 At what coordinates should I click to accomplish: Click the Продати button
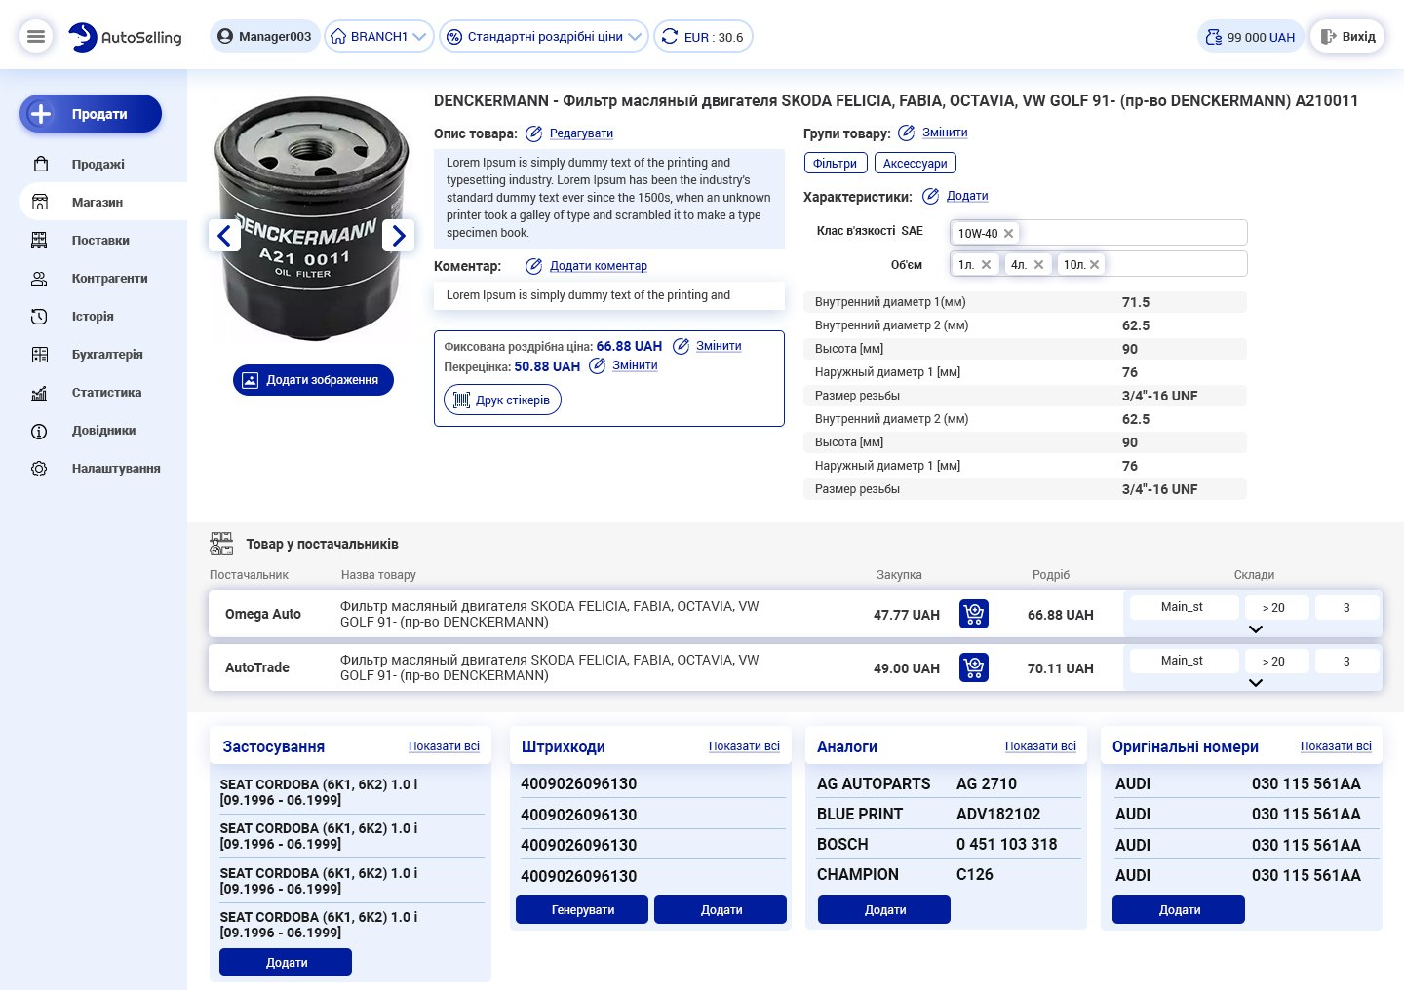tap(91, 114)
